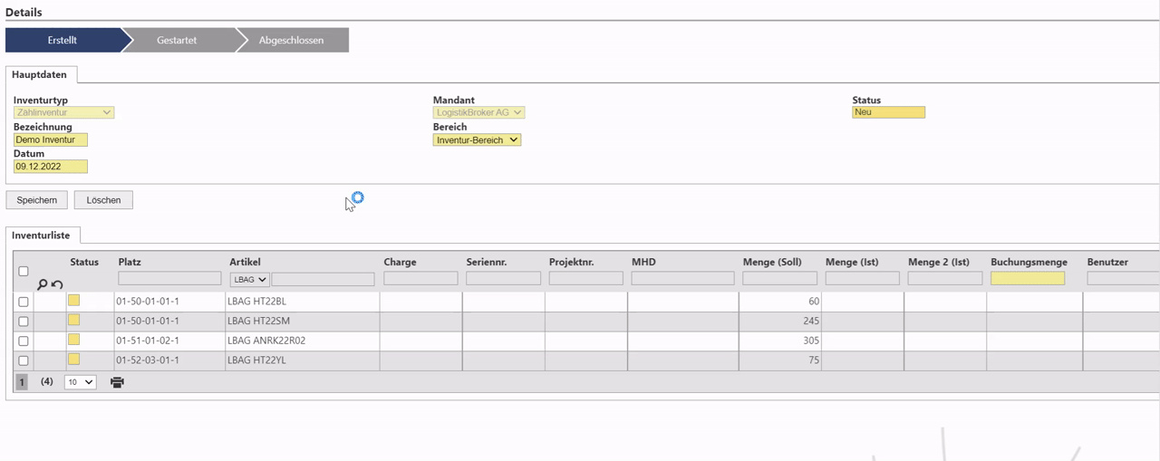Open the Inventurtyp dropdown
Screen dimensions: 1160x461
(x=63, y=112)
